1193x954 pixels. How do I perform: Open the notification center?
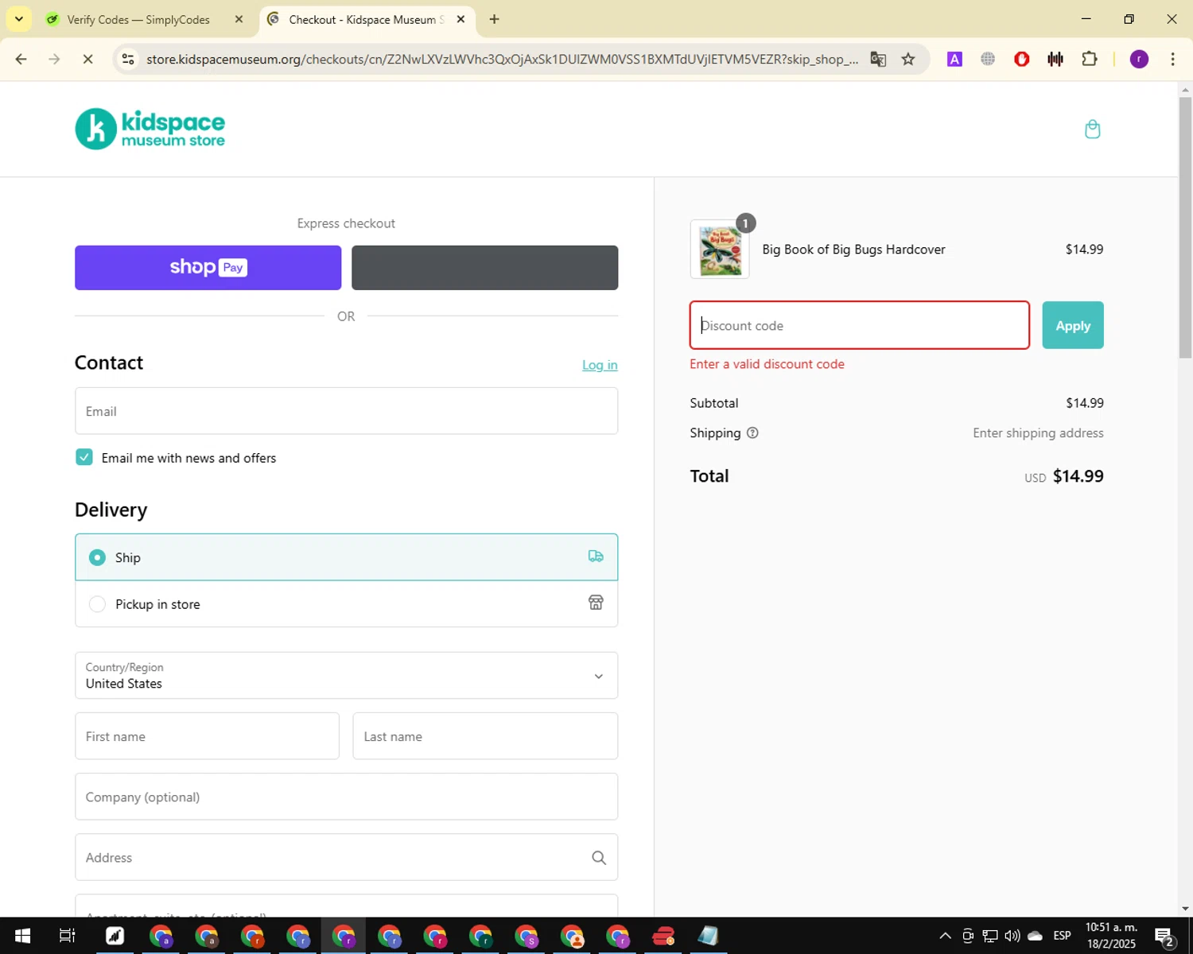pyautogui.click(x=1164, y=937)
